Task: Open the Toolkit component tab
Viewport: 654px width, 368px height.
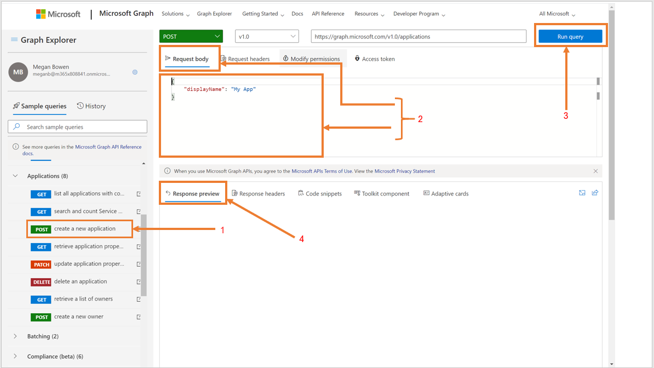Action: pos(382,194)
